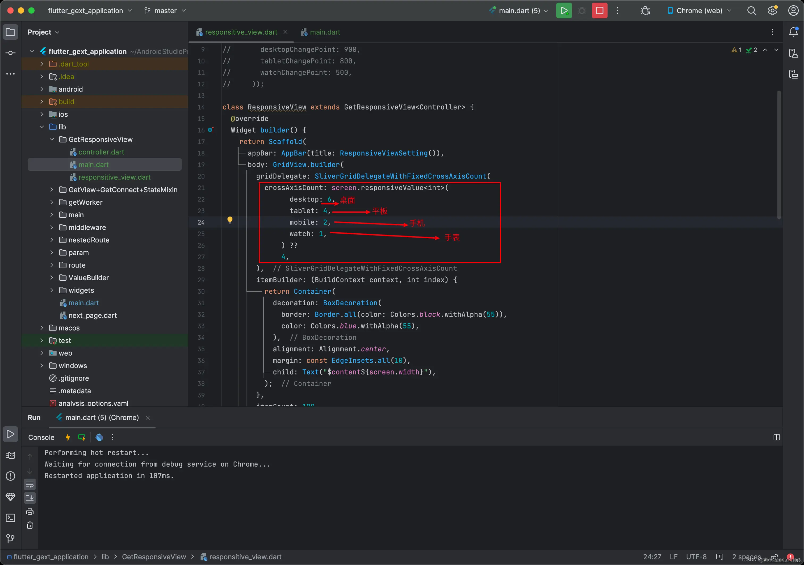804x565 pixels.
Task: Click the editor vertical scrollbar
Action: (779, 154)
